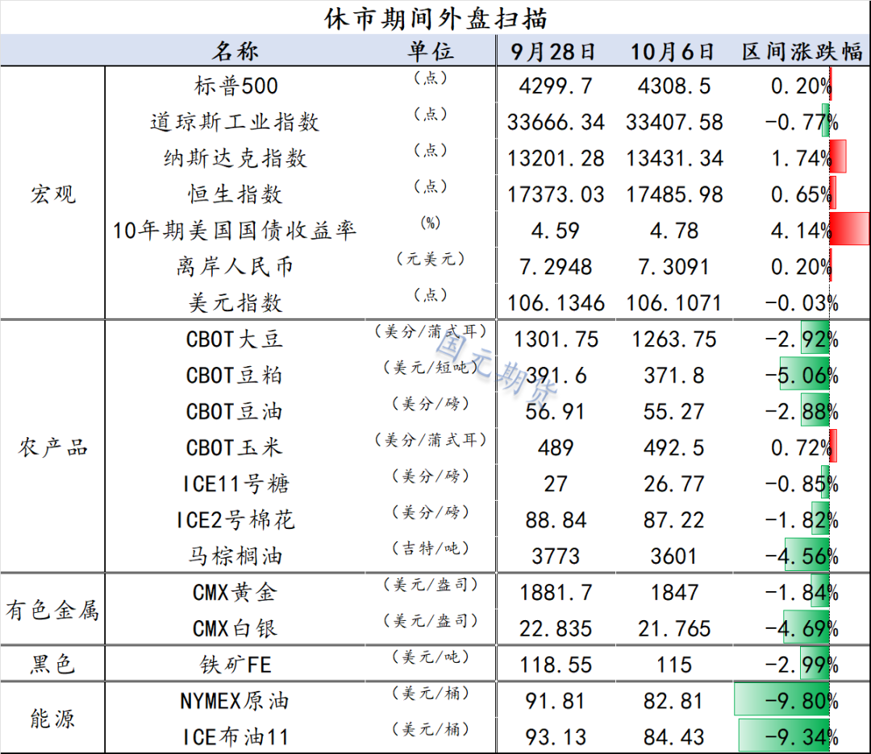Select value 1301.75 for CBOT大豆
871x754 pixels.
point(556,339)
